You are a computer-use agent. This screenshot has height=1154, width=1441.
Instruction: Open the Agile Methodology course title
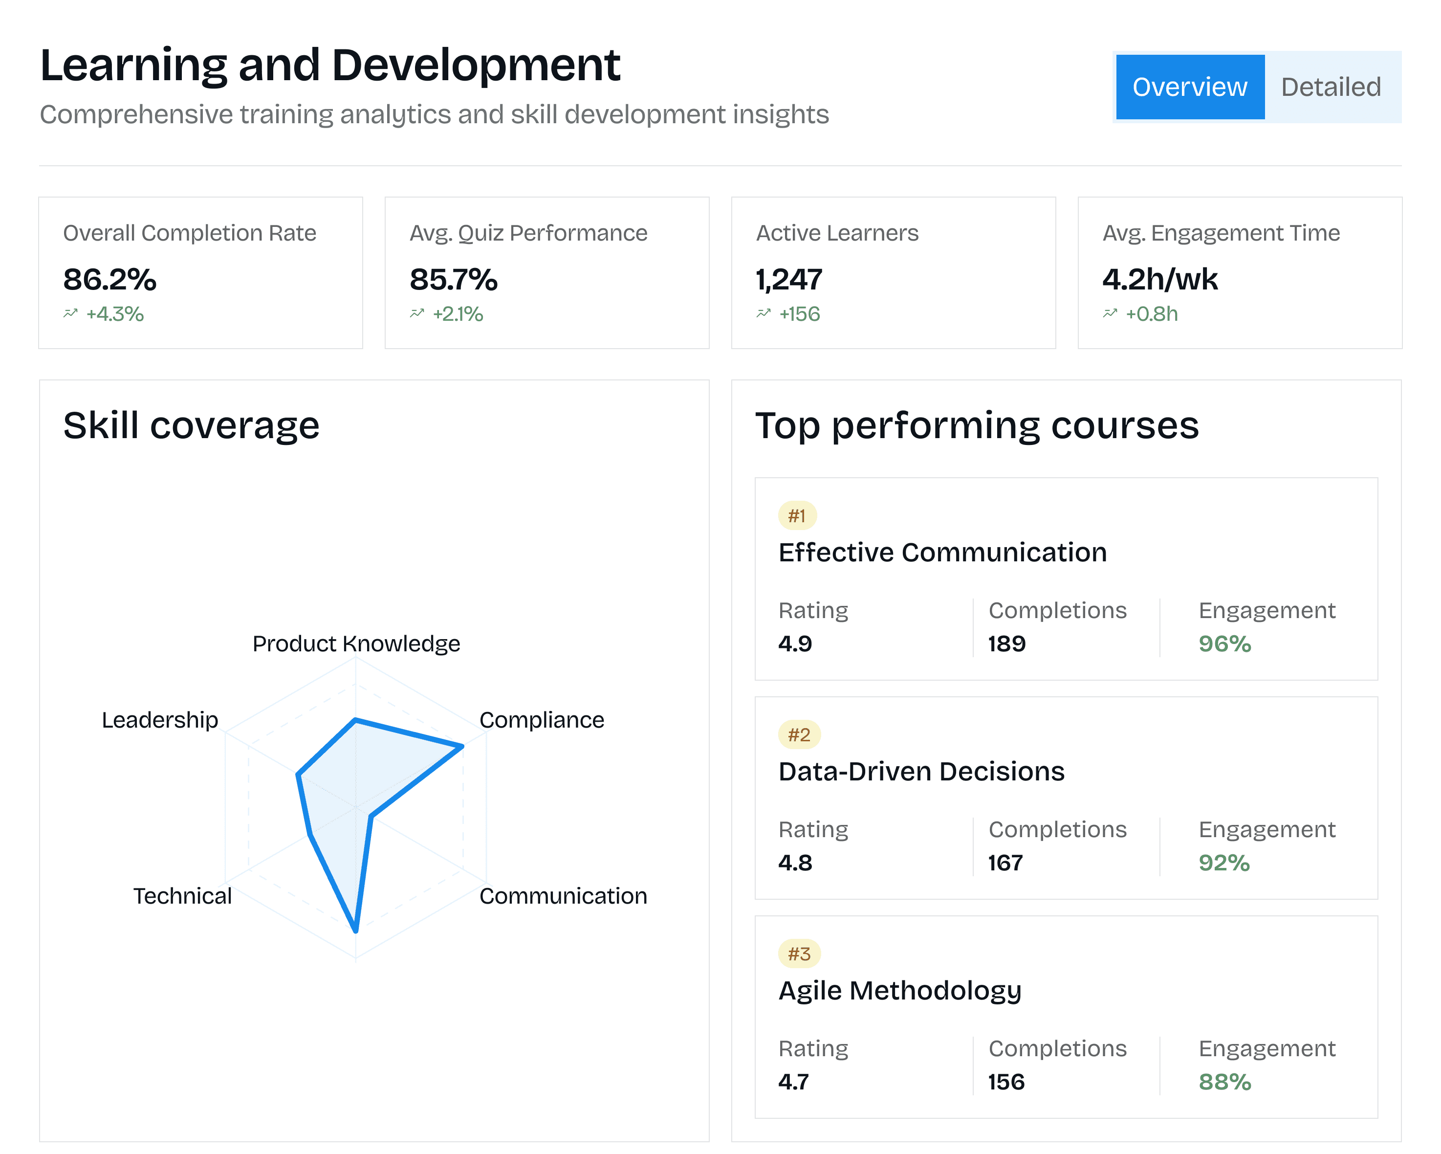(x=899, y=990)
